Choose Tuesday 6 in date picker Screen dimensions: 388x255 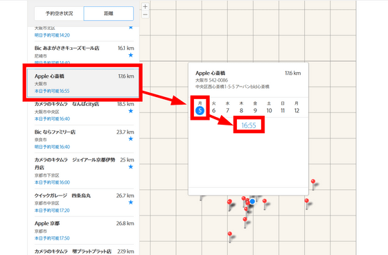pyautogui.click(x=214, y=110)
